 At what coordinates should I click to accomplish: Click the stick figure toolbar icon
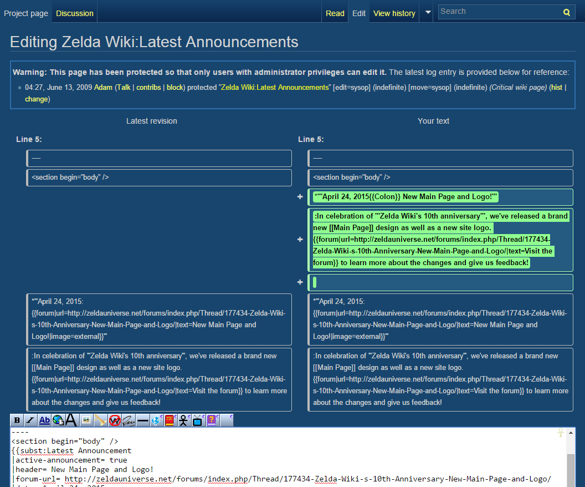pyautogui.click(x=183, y=420)
